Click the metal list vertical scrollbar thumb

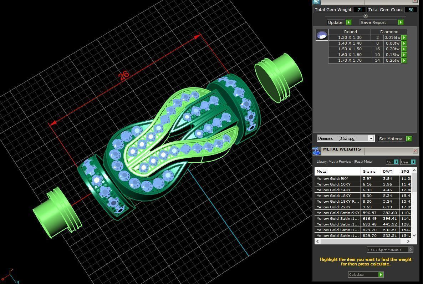pyautogui.click(x=414, y=183)
